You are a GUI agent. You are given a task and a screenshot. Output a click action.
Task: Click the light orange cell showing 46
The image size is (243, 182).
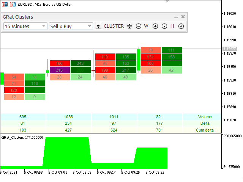pos(105,77)
